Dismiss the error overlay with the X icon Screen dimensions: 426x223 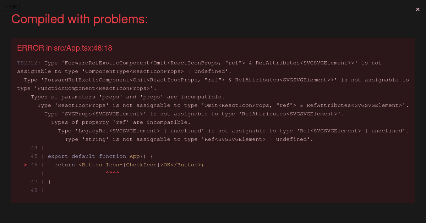click(x=418, y=10)
